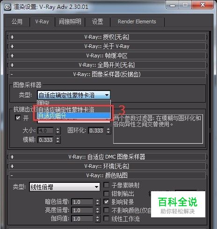Expand the V-Ray:: 帧缓冲区 rollout

[x=107, y=56]
